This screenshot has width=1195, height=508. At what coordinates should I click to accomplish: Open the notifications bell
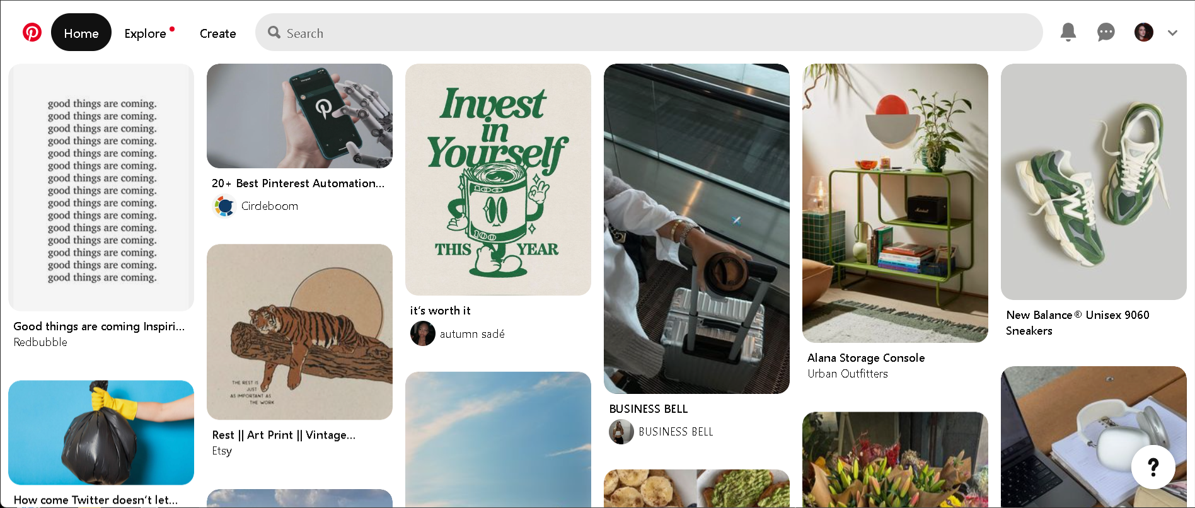[x=1068, y=32]
